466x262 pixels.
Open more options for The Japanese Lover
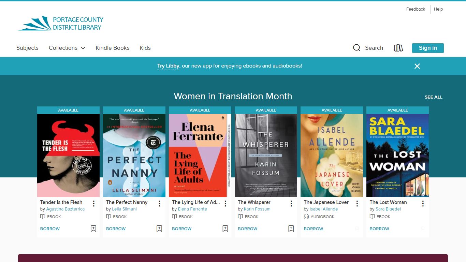tap(357, 204)
